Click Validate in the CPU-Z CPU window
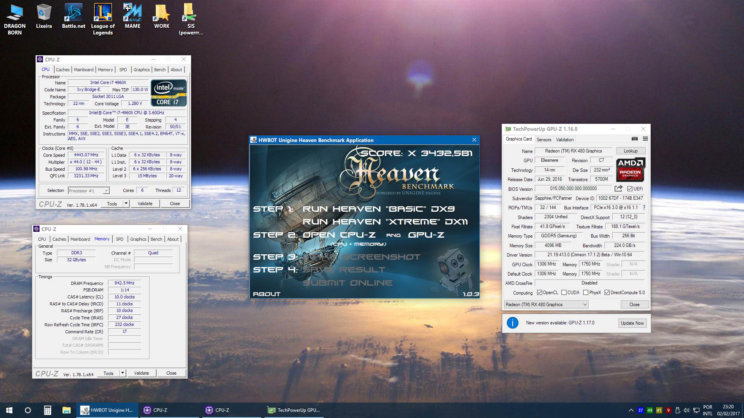The height and width of the screenshot is (418, 744). click(x=145, y=204)
